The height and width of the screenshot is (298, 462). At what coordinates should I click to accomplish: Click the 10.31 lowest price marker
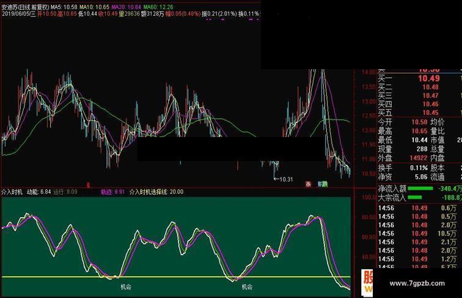click(284, 179)
